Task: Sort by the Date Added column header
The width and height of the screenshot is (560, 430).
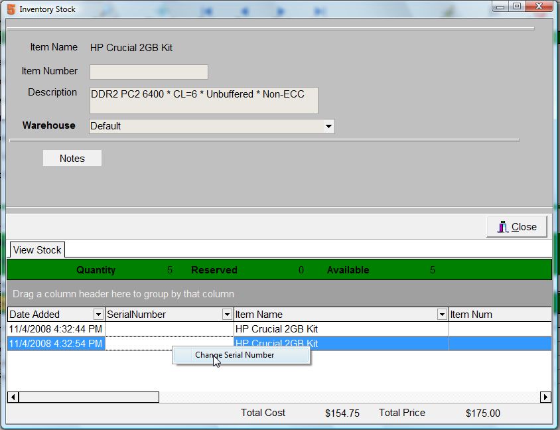Action: 50,315
